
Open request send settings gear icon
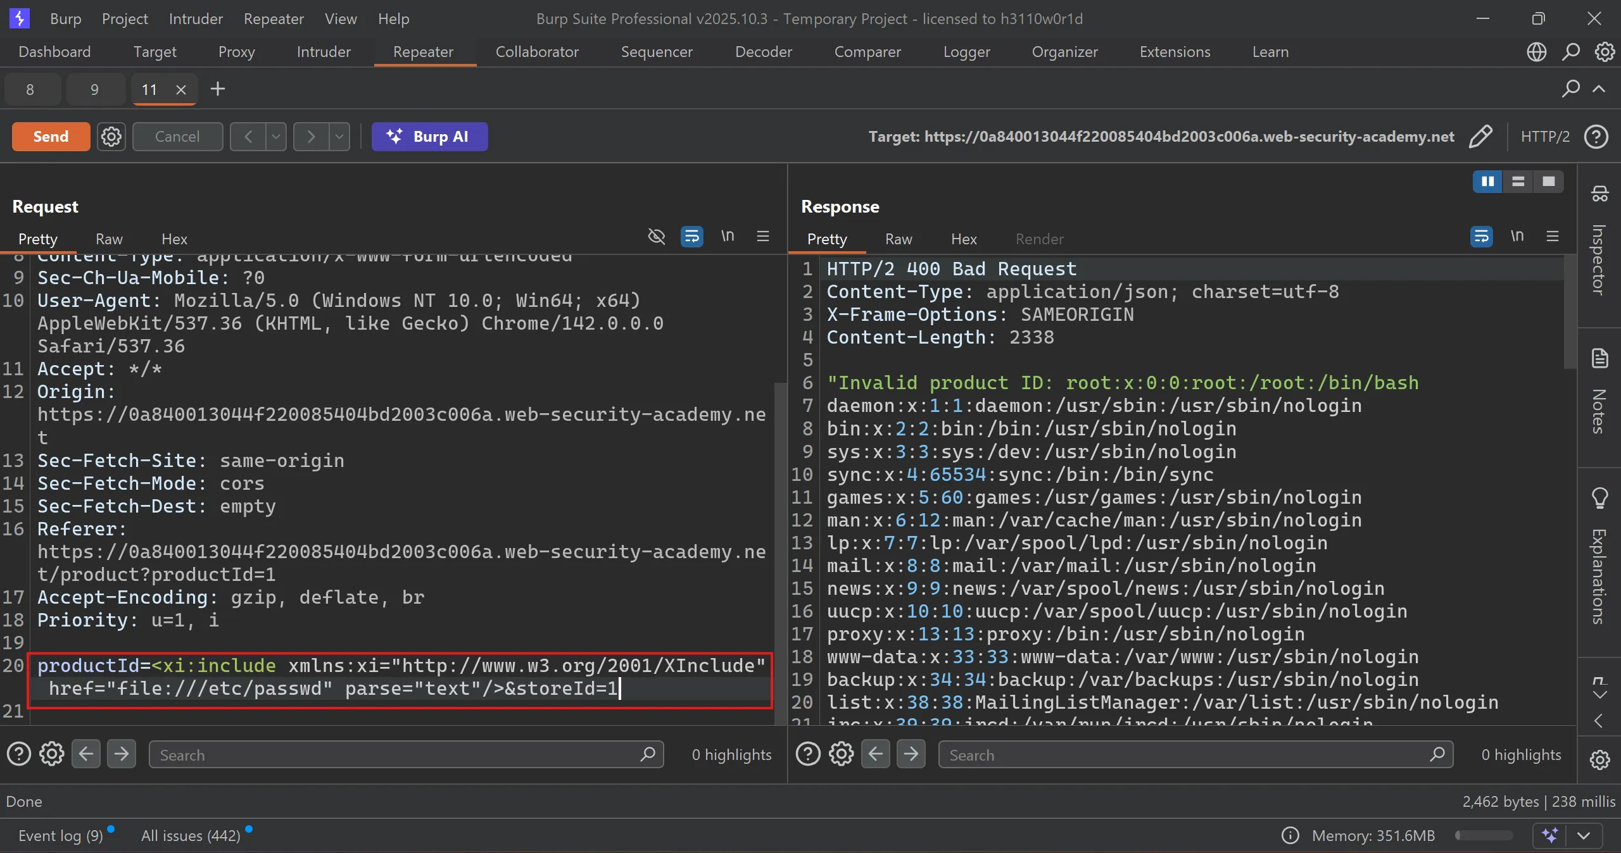(111, 136)
